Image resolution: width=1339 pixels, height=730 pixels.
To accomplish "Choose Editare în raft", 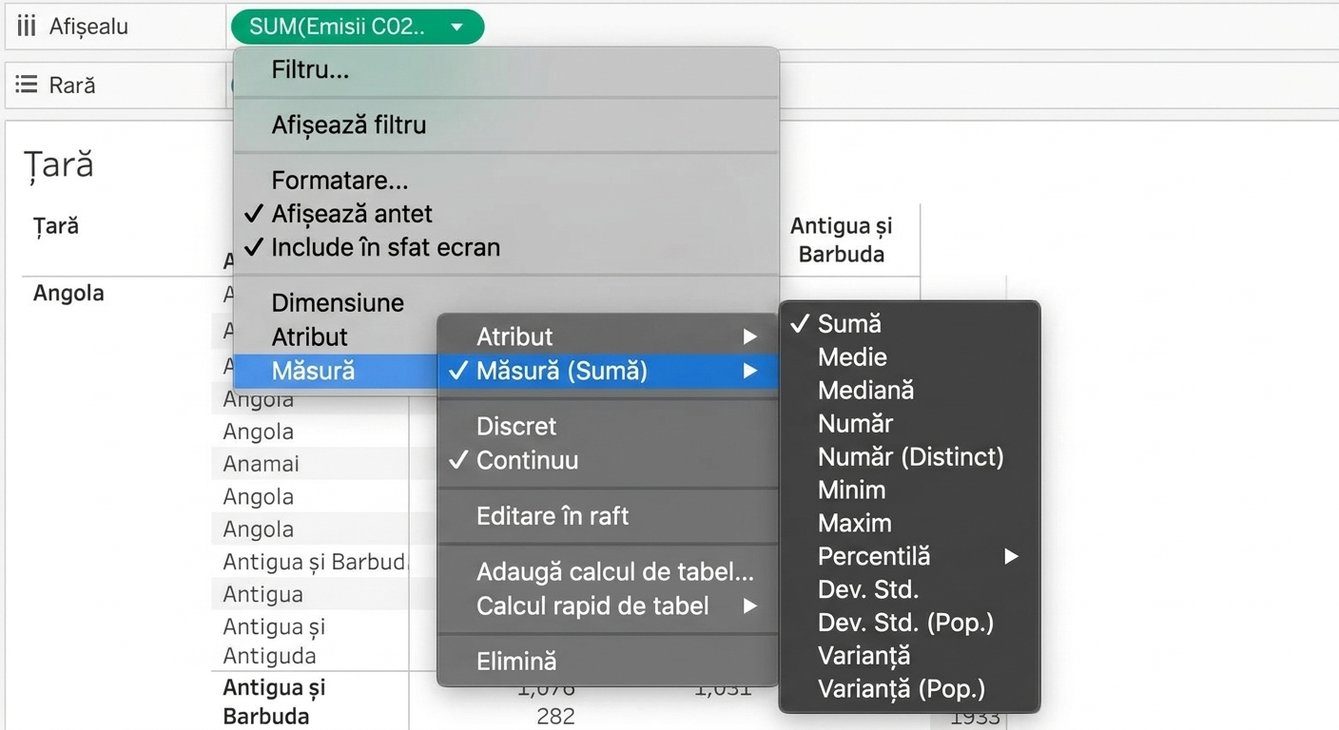I will click(608, 516).
